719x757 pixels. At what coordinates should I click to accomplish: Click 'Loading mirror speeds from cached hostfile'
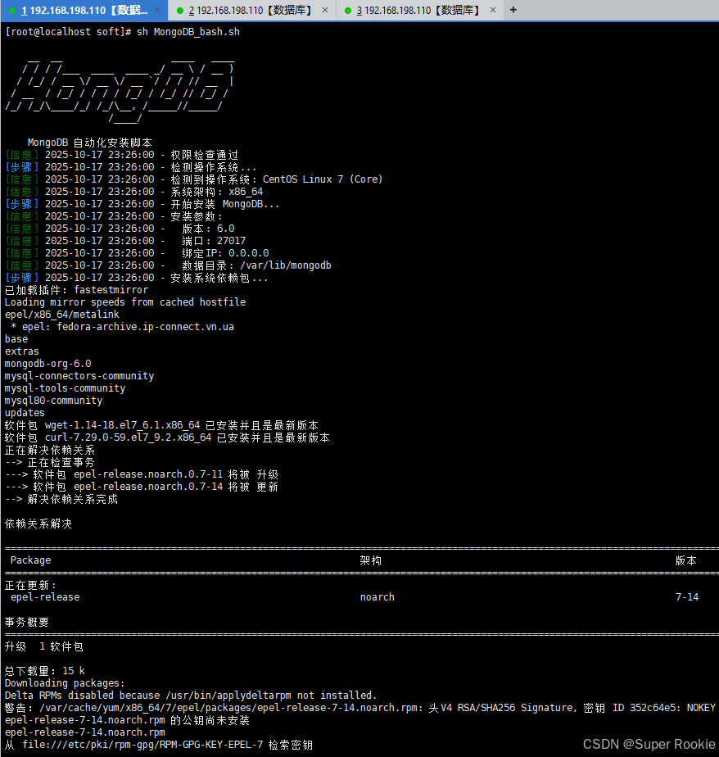pyautogui.click(x=125, y=302)
